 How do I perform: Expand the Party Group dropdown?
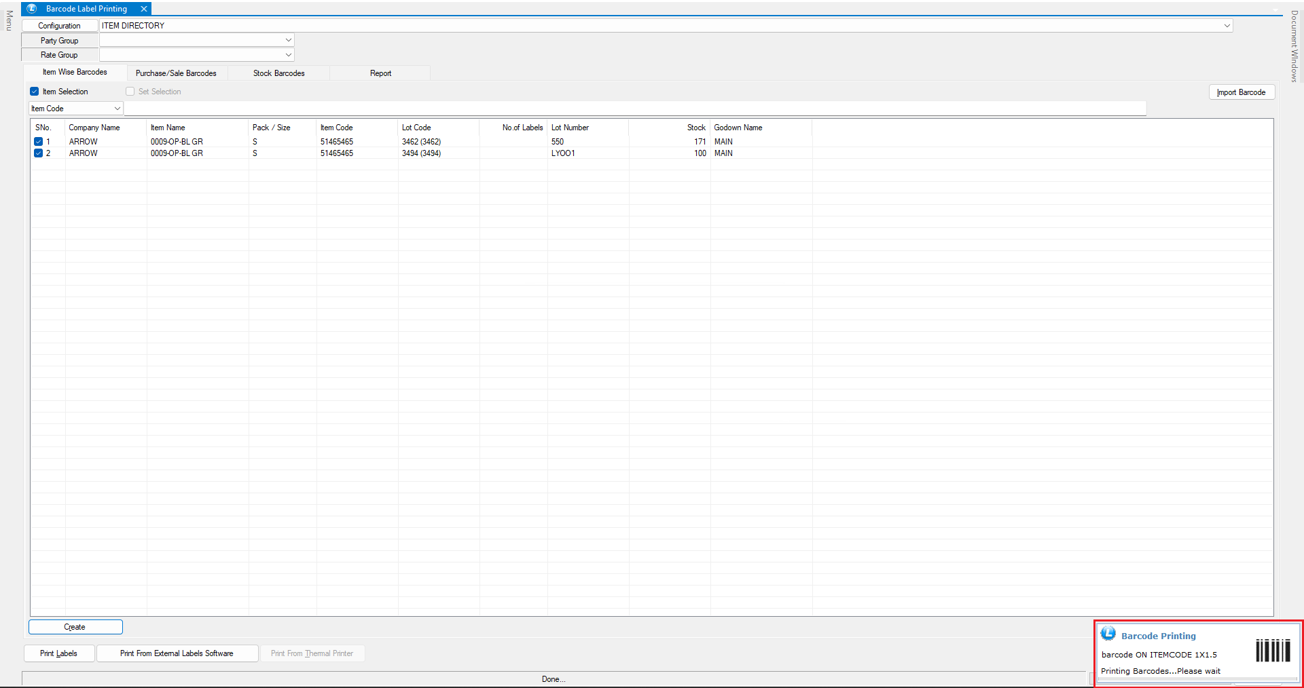pos(288,41)
